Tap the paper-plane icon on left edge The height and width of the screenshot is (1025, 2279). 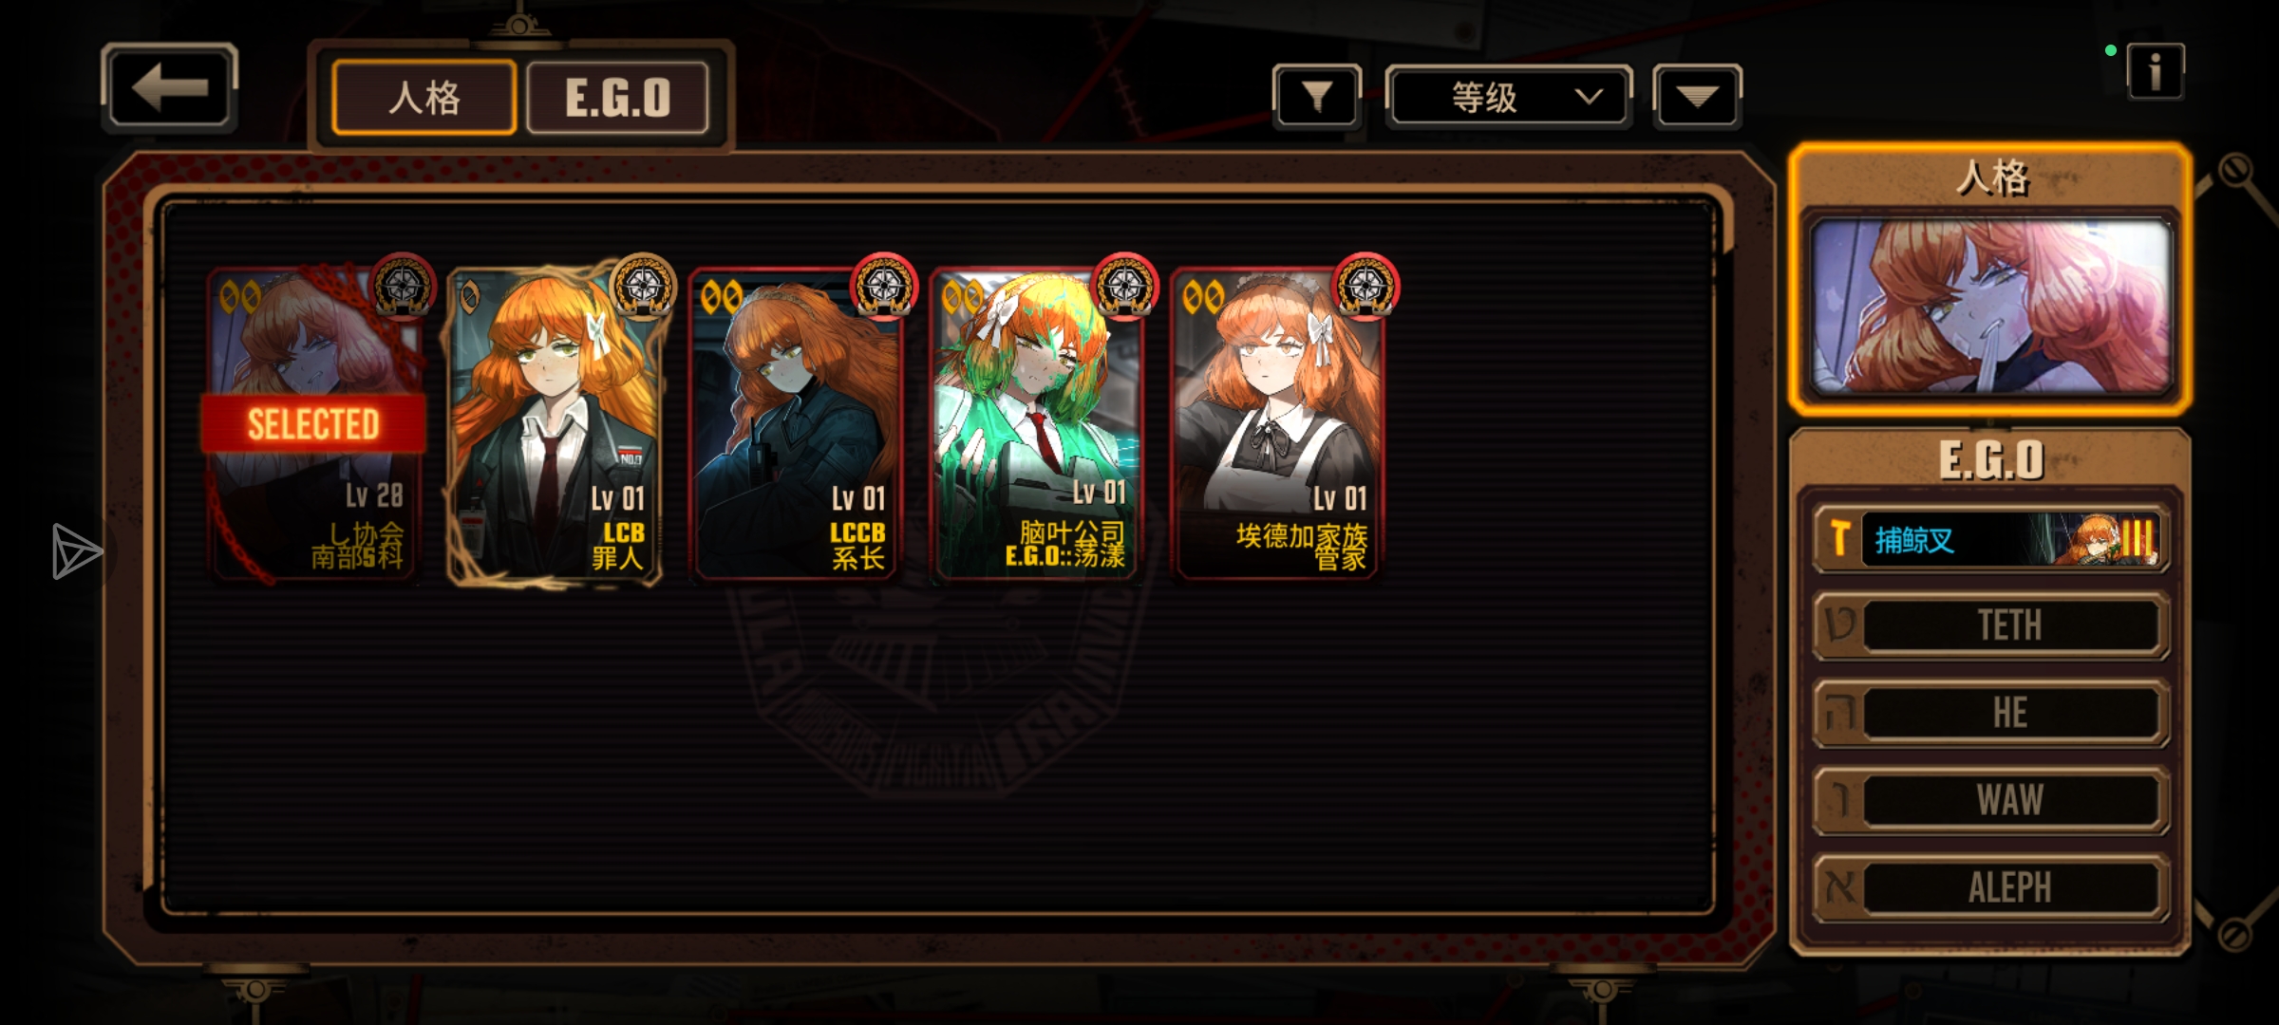(76, 551)
